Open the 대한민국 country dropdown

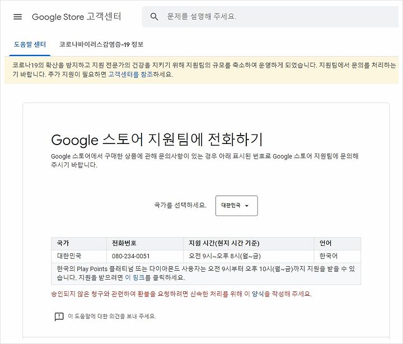(x=236, y=206)
